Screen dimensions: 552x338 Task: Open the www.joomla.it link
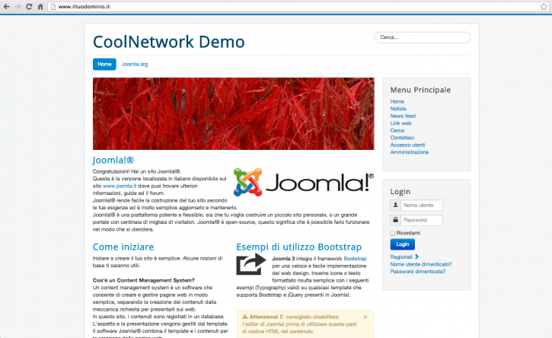[x=120, y=186]
